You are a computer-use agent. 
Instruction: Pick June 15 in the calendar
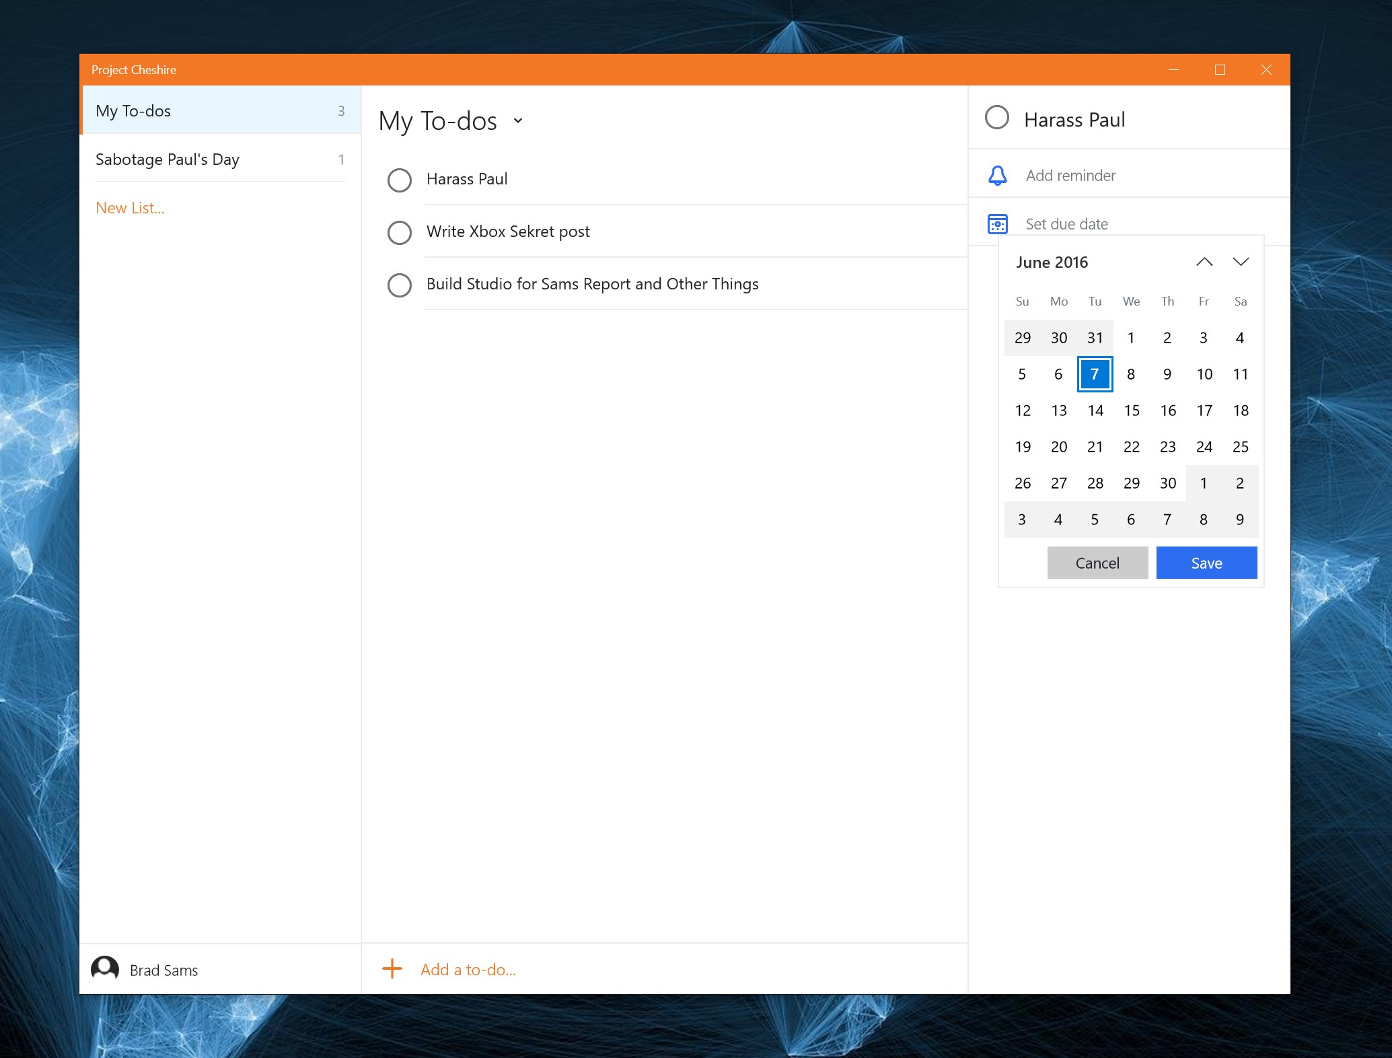[1132, 411]
